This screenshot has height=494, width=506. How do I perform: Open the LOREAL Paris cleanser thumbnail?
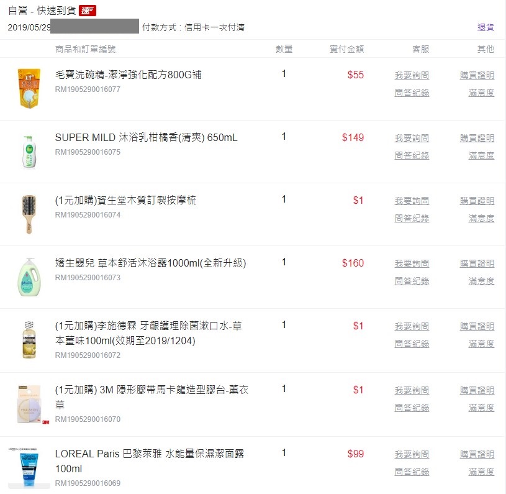pos(29,468)
